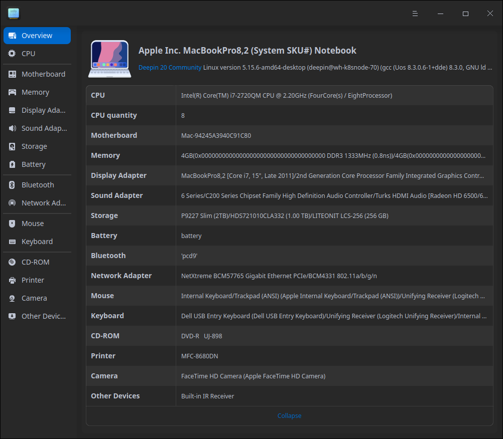This screenshot has width=503, height=439.
Task: Select the Motherboard category icon
Action: pyautogui.click(x=12, y=74)
